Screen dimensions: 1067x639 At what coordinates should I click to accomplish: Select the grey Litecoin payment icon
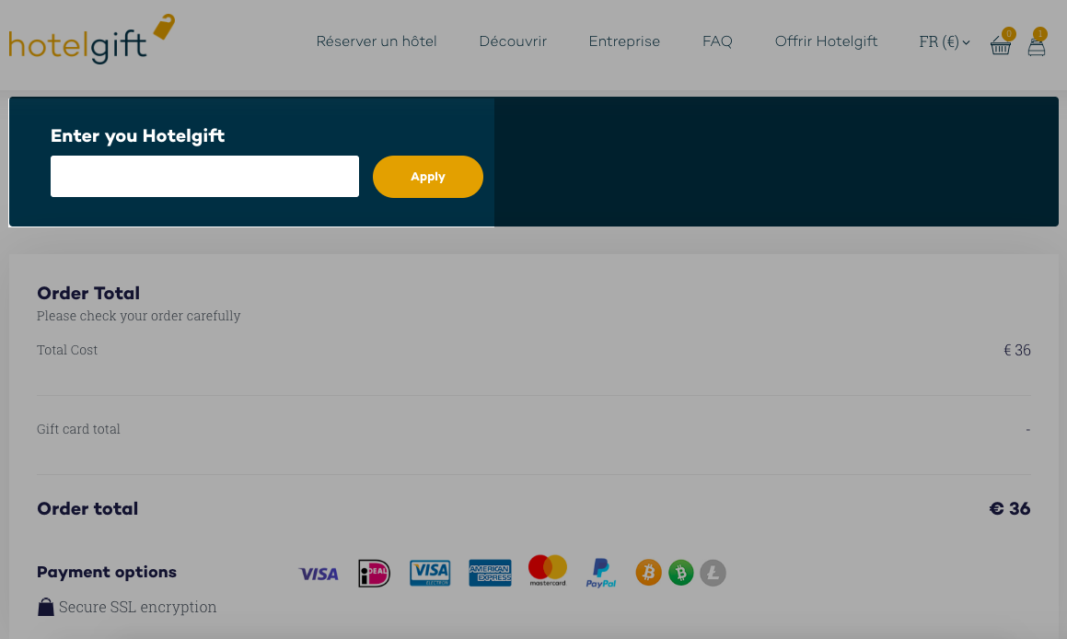[713, 573]
